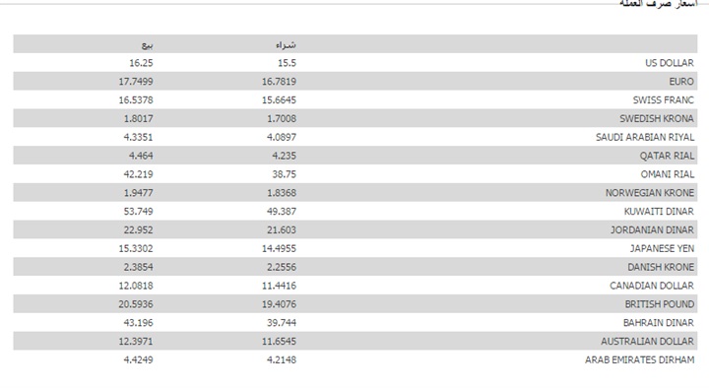
Task: Select the US DOLLAR row label
Action: click(670, 63)
